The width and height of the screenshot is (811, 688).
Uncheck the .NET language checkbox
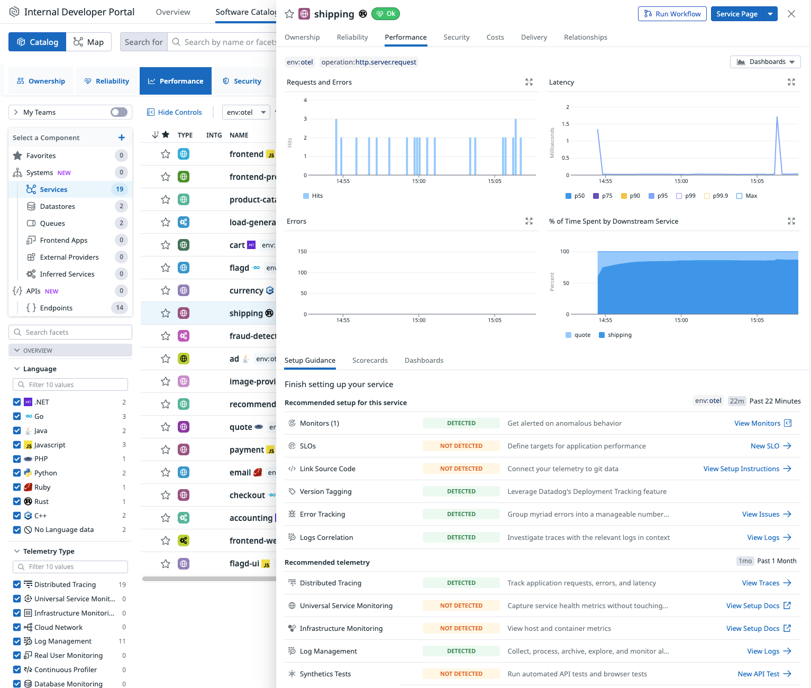(17, 402)
